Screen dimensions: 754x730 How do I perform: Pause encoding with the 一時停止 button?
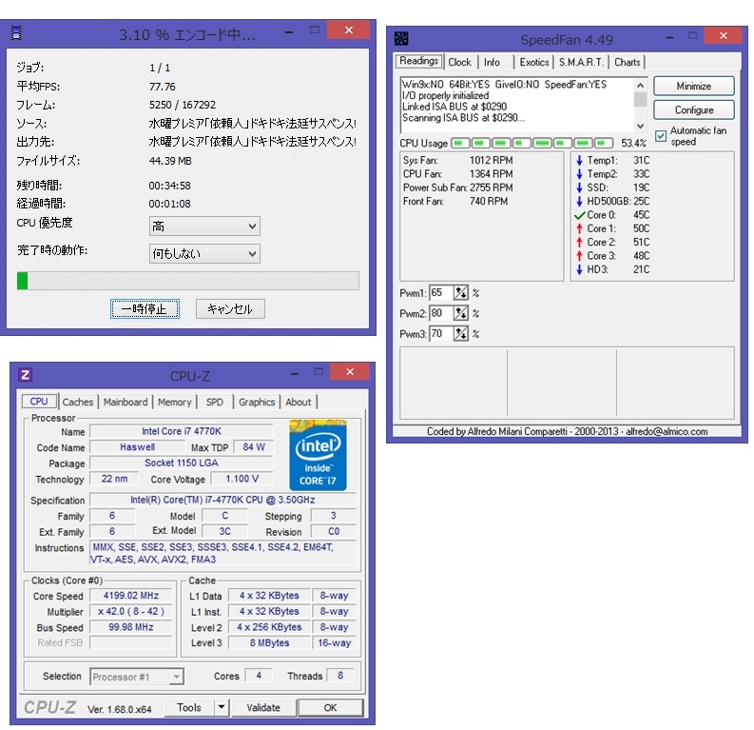145,309
